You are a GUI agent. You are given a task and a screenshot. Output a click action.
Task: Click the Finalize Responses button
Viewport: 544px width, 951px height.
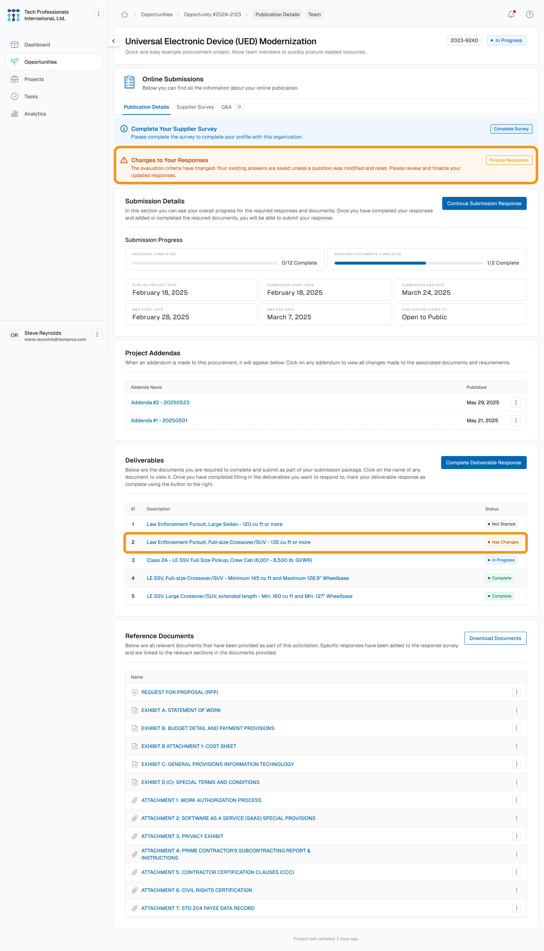tap(508, 160)
